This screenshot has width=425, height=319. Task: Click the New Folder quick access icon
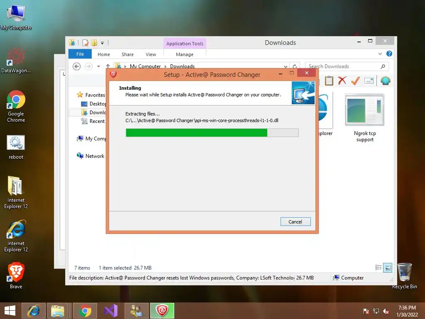(94, 43)
